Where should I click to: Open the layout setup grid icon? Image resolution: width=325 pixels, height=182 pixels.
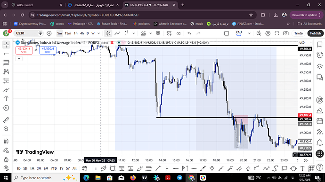click(158, 33)
